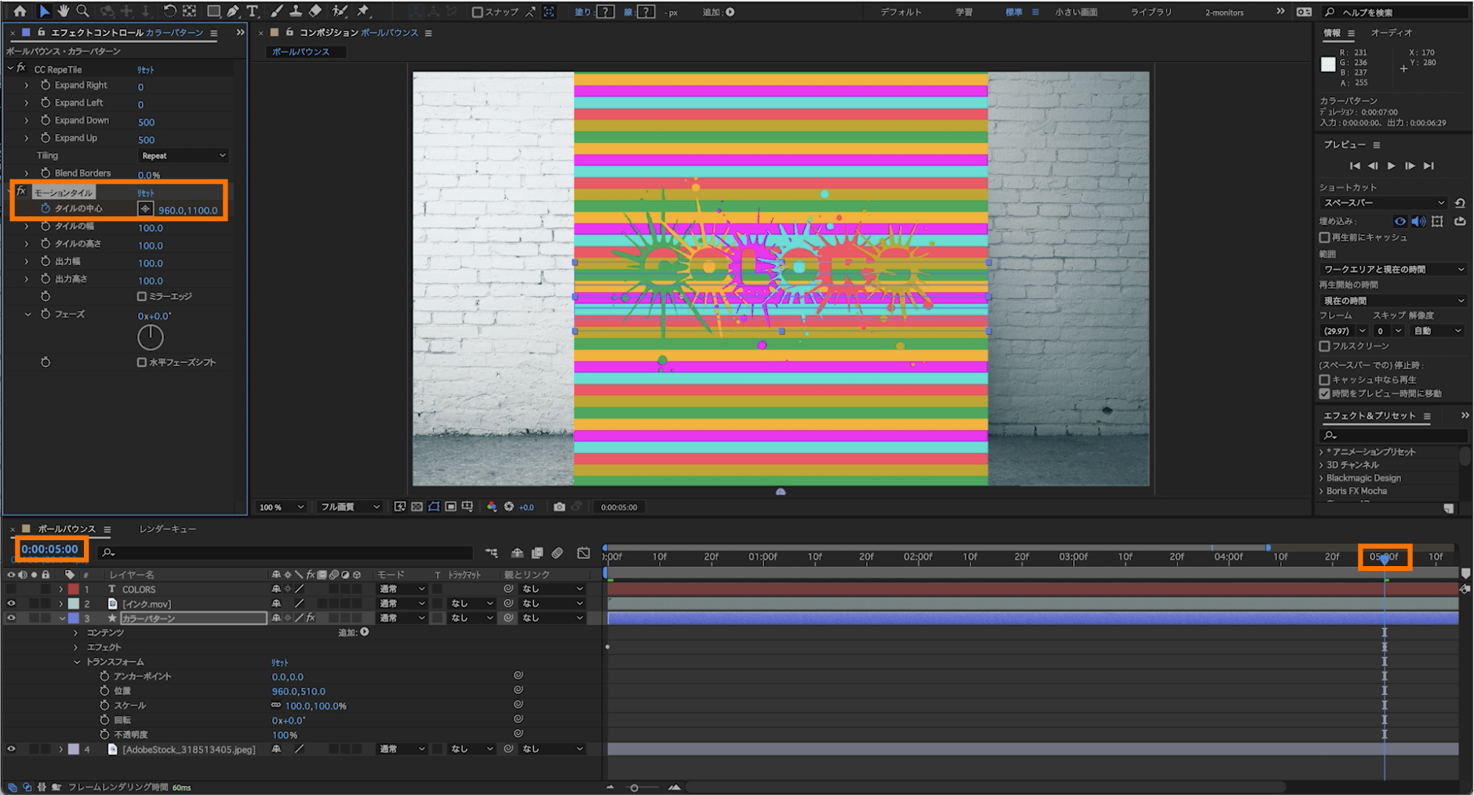1474x795 pixels.
Task: Select the デフォルト workspace
Action: [x=901, y=13]
